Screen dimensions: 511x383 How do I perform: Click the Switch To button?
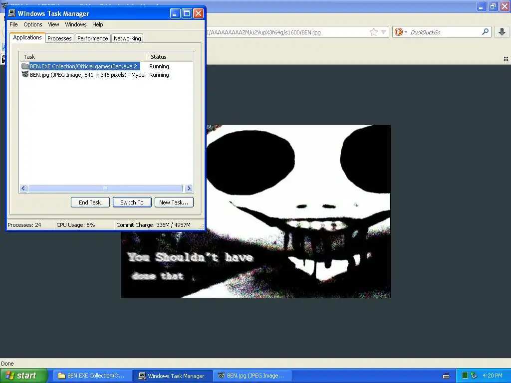(132, 202)
